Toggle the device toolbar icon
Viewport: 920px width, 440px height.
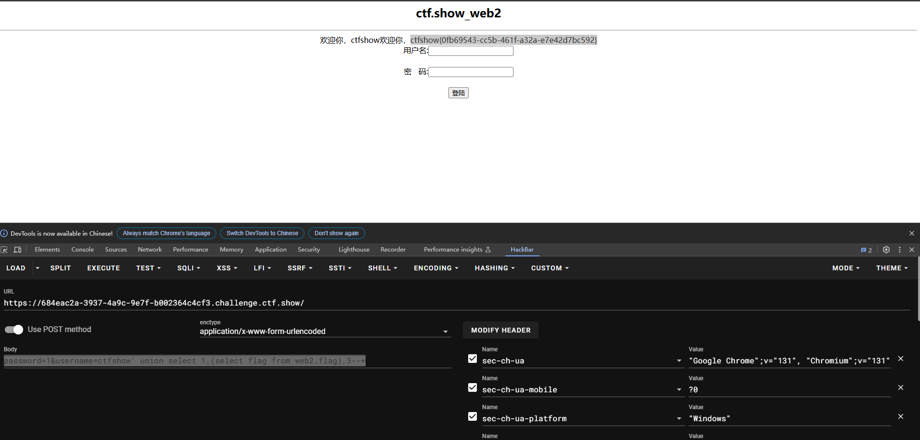18,250
